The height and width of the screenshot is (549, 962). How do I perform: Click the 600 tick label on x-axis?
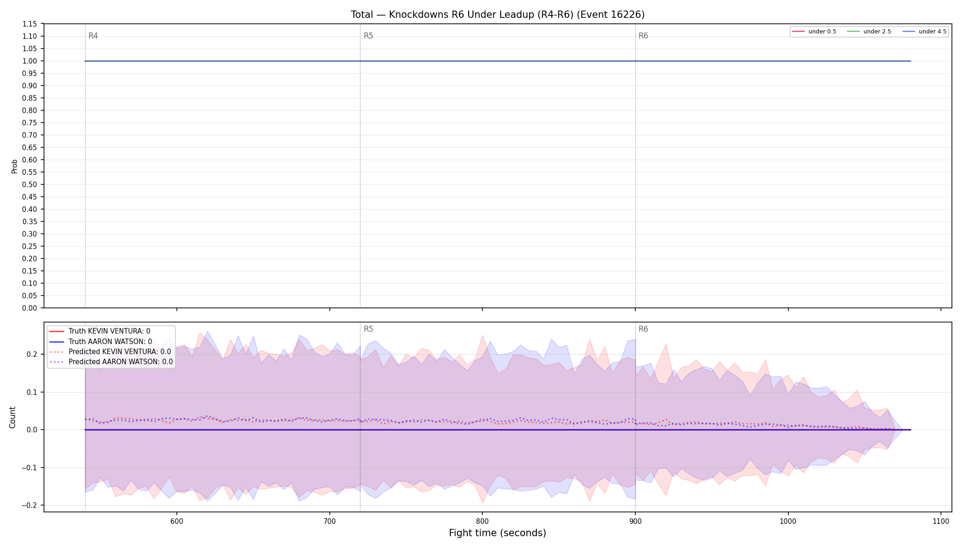pyautogui.click(x=177, y=521)
